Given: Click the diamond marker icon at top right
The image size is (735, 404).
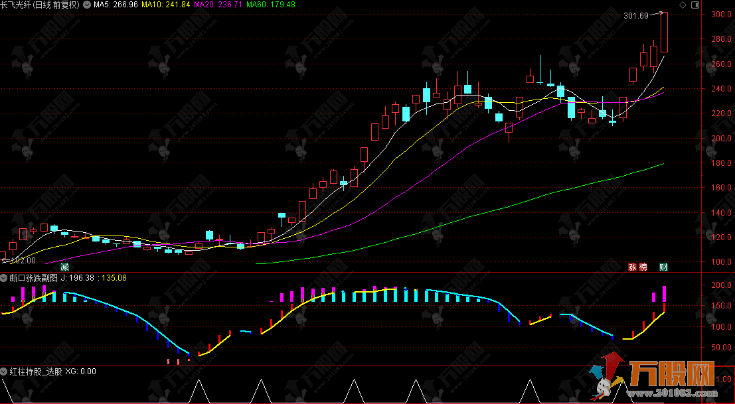Looking at the screenshot, I should point(683,5).
